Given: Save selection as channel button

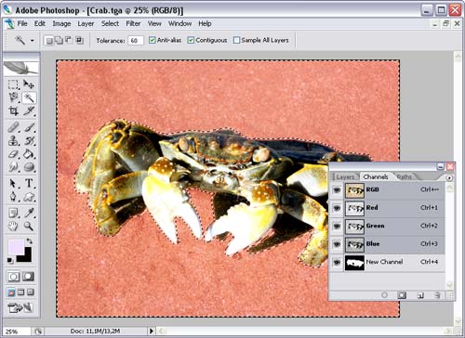Looking at the screenshot, I should point(402,295).
